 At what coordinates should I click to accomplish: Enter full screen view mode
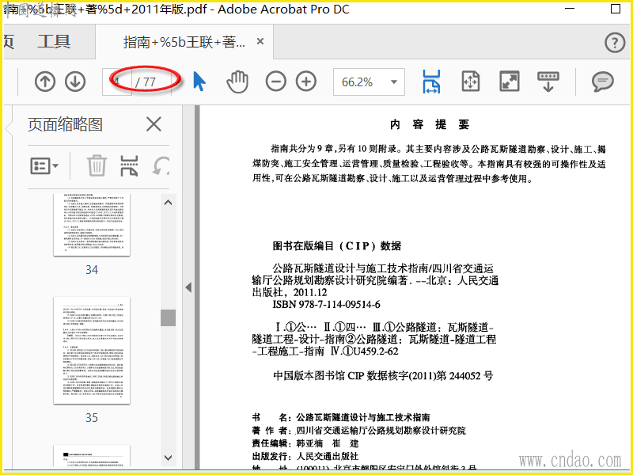(510, 82)
